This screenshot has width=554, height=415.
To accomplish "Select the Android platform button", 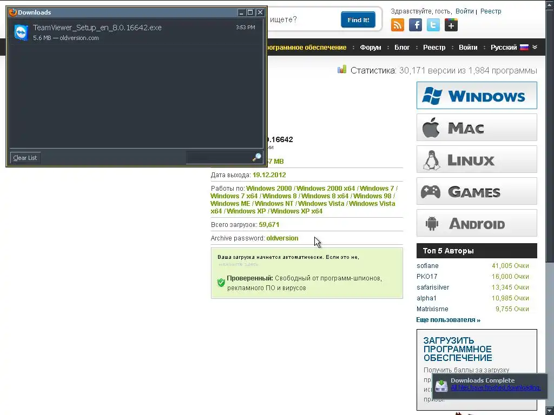I will coord(477,223).
